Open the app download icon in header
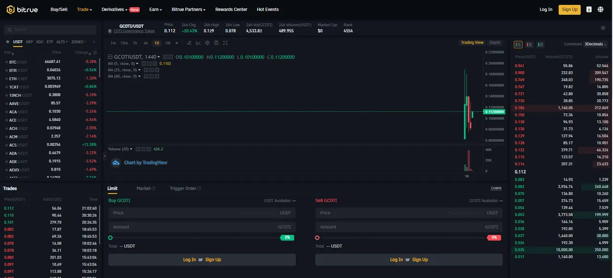 point(589,10)
